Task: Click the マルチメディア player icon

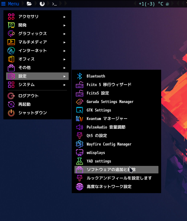Action: point(11,42)
